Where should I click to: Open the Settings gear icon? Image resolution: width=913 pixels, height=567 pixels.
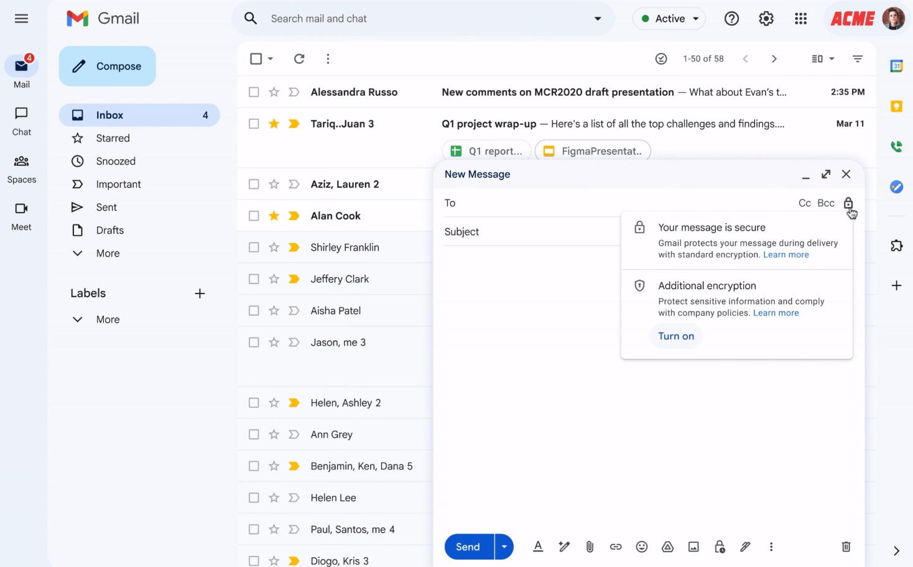[766, 19]
